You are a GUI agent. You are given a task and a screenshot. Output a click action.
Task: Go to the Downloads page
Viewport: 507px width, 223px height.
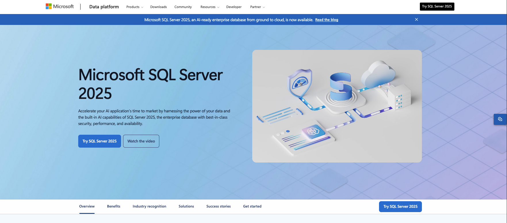tap(158, 7)
